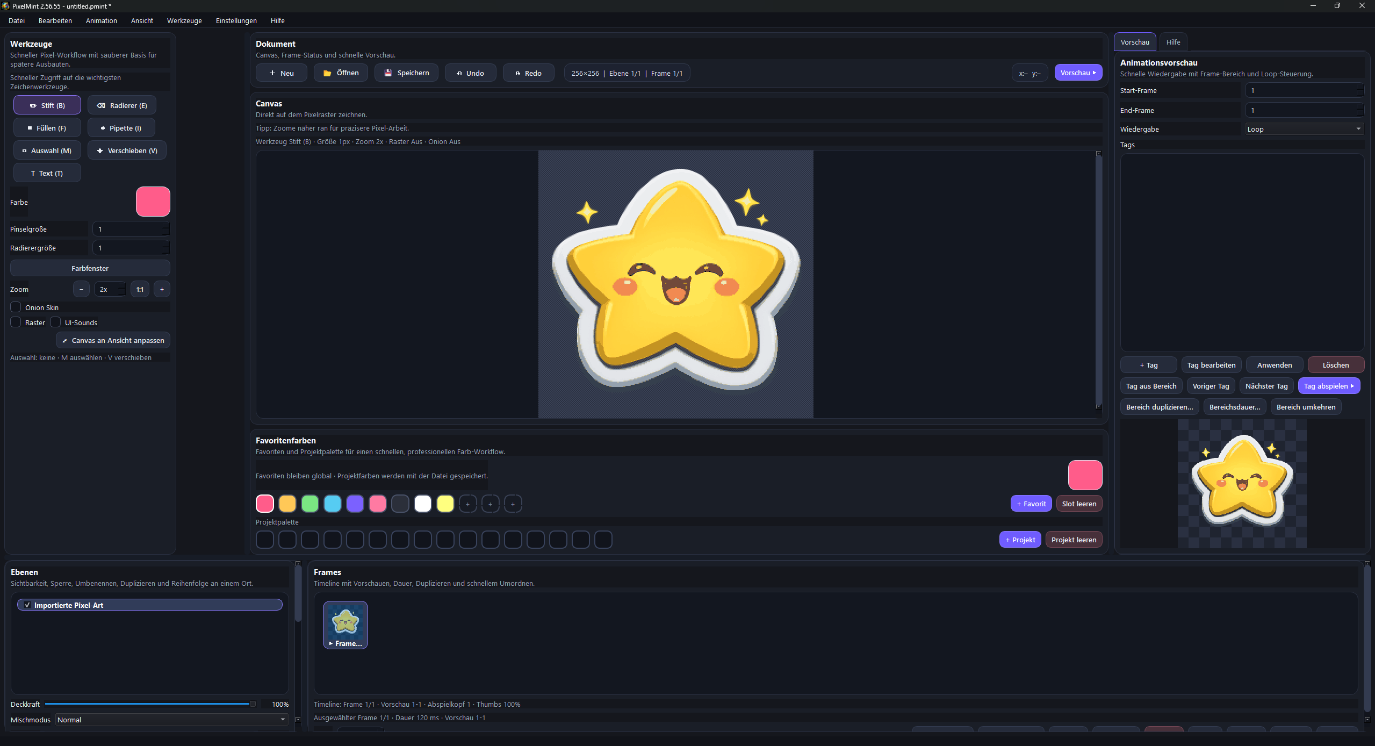
Task: Activate the Pipette (I) color picker
Action: [121, 128]
